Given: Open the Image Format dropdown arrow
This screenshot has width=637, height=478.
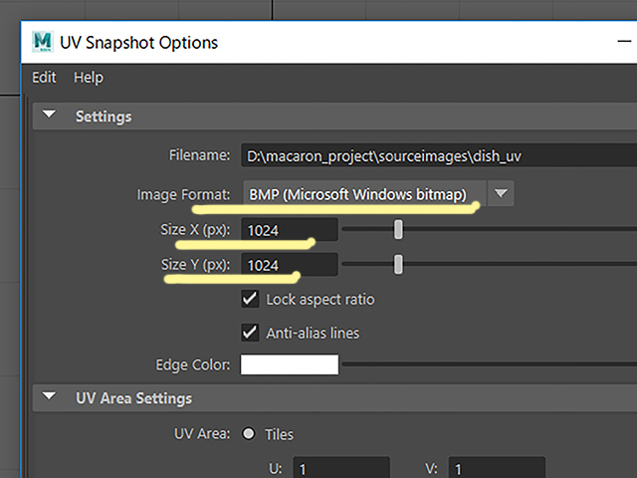Looking at the screenshot, I should [x=501, y=193].
